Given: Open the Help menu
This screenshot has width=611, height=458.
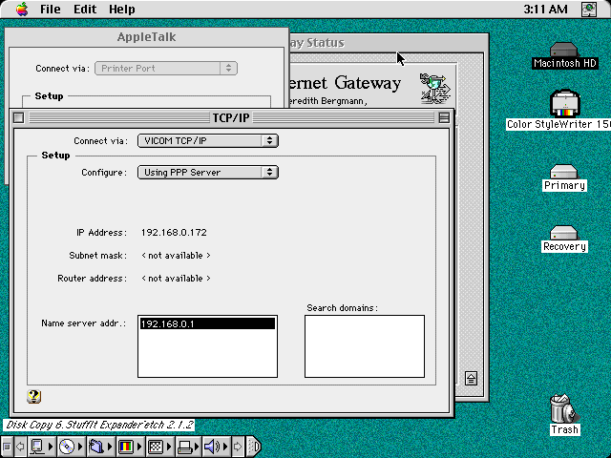Looking at the screenshot, I should click(121, 9).
